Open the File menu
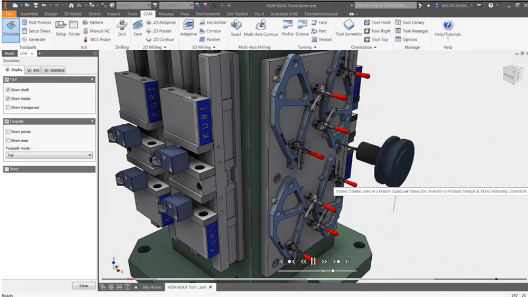528x297 pixels. pos(9,14)
